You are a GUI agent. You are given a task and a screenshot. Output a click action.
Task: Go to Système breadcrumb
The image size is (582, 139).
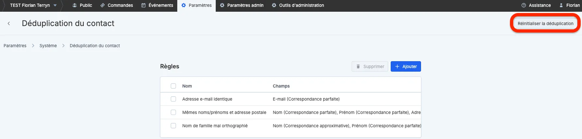48,46
